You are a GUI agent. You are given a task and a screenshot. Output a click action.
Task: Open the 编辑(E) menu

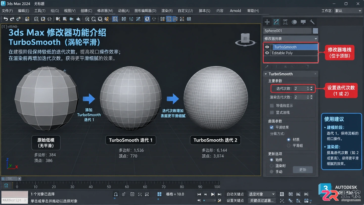tap(24, 11)
